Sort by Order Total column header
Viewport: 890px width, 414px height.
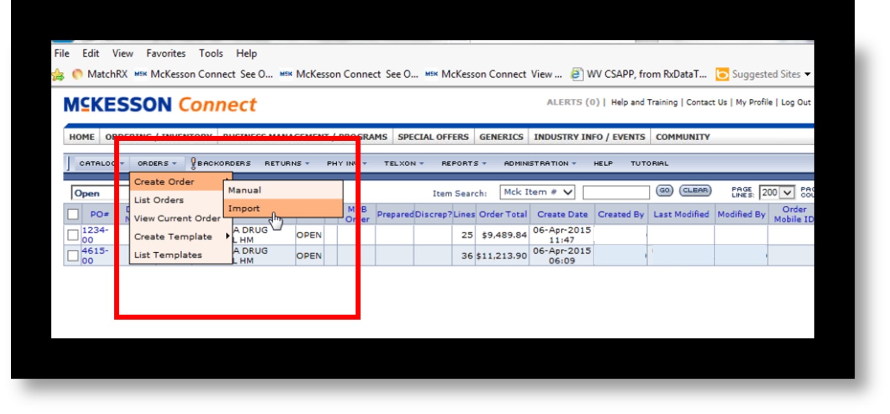(503, 214)
